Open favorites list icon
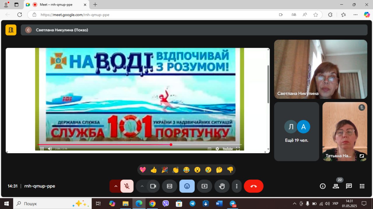 coord(343,15)
